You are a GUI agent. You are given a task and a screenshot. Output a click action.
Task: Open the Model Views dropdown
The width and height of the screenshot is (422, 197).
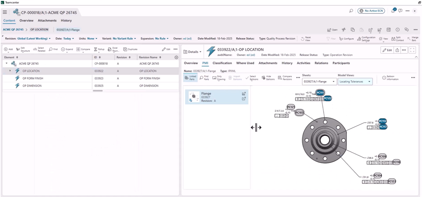pyautogui.click(x=355, y=81)
